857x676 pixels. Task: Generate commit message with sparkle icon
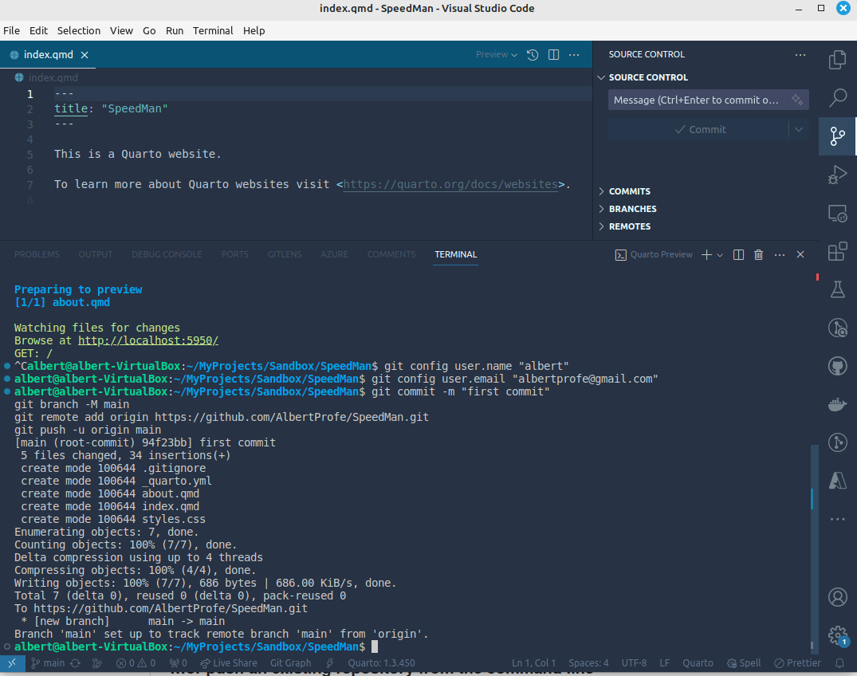click(797, 100)
